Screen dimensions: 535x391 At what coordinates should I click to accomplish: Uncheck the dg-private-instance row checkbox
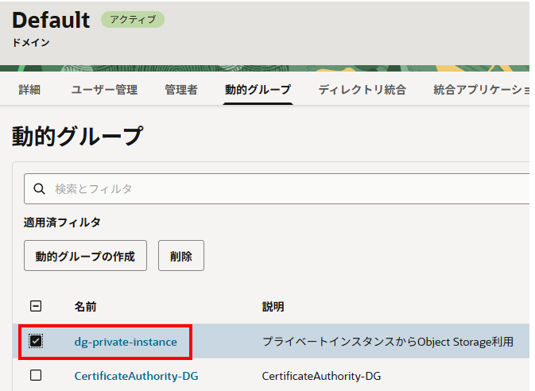36,342
